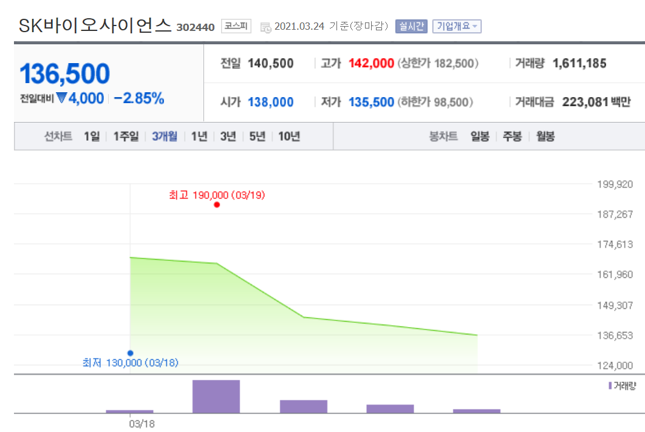Click the 199,920 price axis label
Image resolution: width=645 pixels, height=432 pixels.
(615, 184)
